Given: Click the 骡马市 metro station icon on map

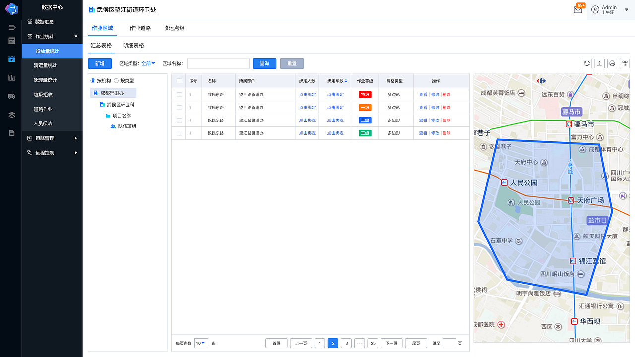Looking at the screenshot, I should [569, 124].
